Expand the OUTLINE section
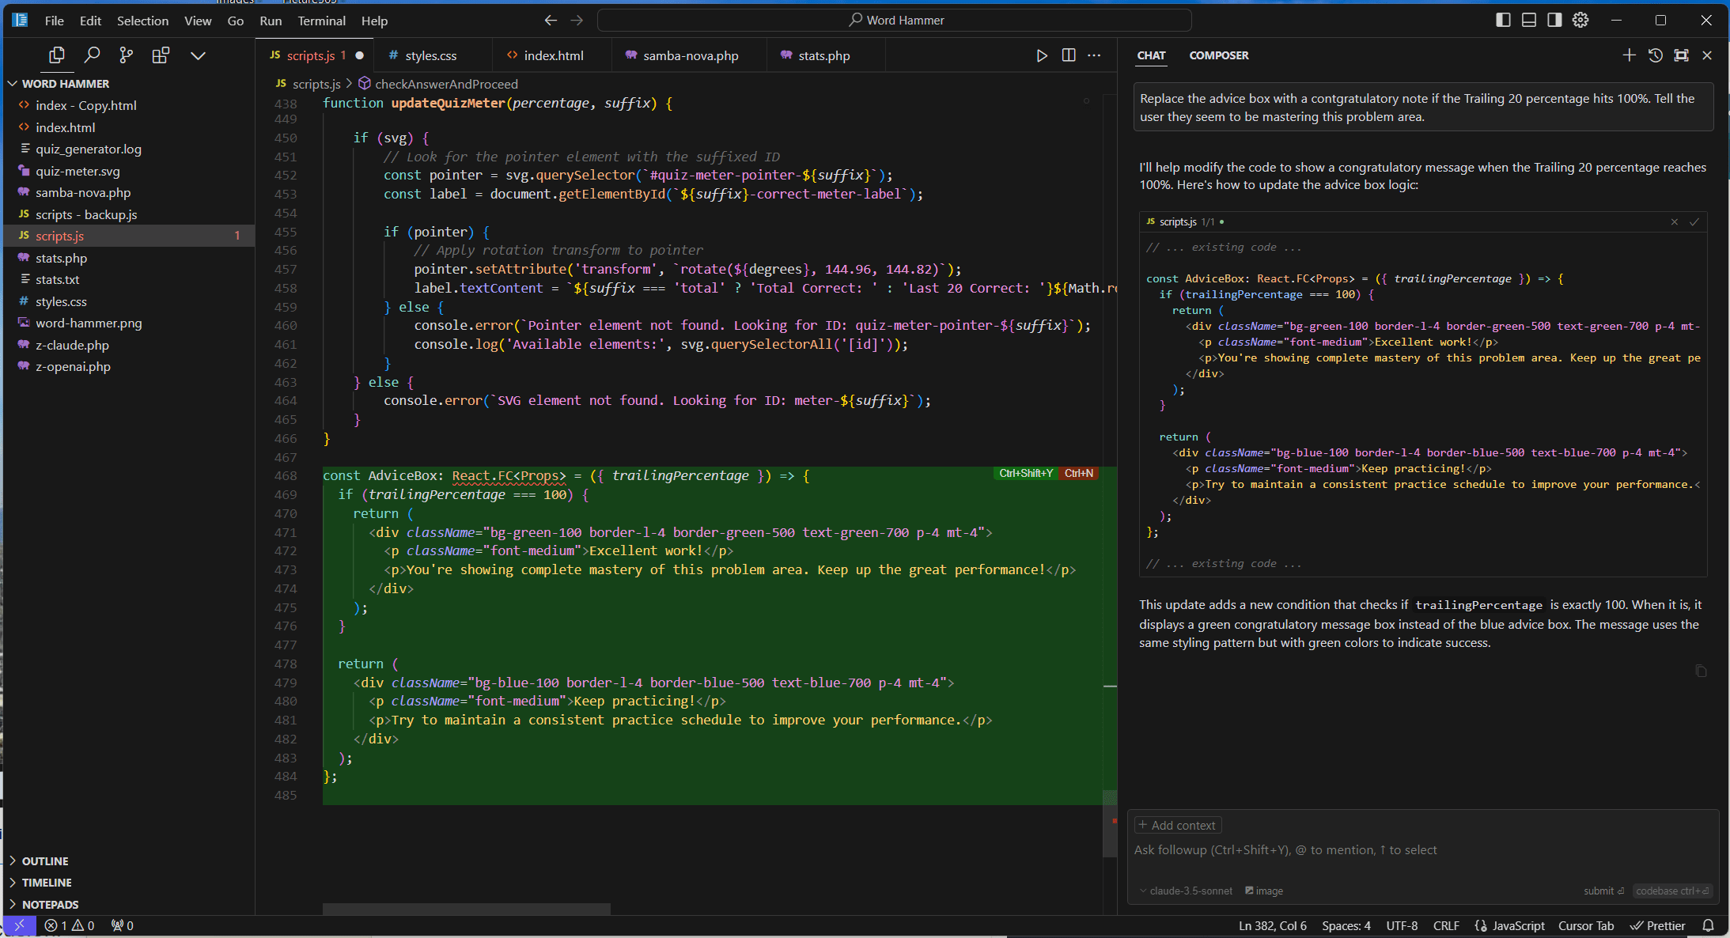The width and height of the screenshot is (1730, 938). point(46,860)
